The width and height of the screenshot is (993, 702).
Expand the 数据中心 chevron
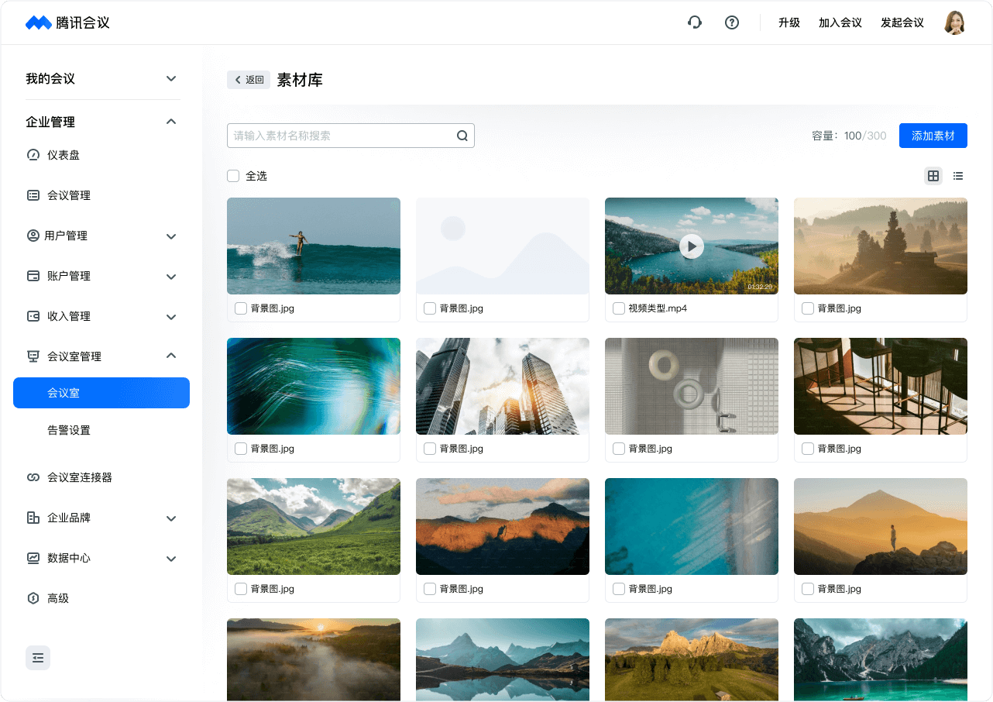tap(171, 559)
